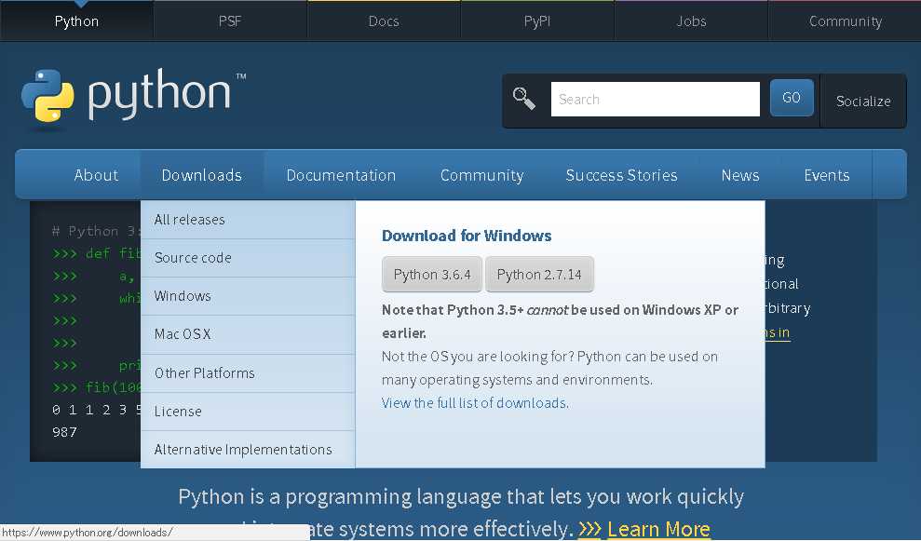Click the Download for Windows heading

click(467, 236)
